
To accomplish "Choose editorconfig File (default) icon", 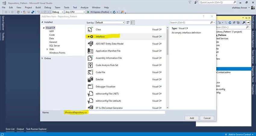I will [90, 101].
